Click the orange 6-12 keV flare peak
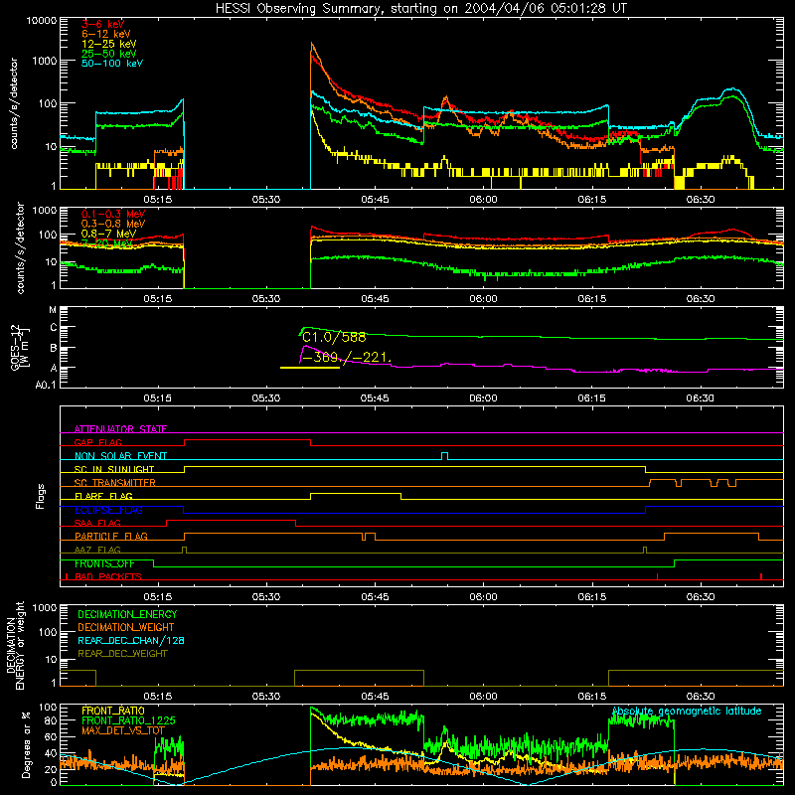Screen dimensions: 795x795 click(x=312, y=45)
